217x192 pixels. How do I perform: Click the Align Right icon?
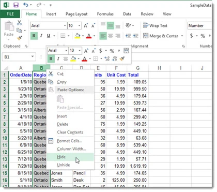tap(118, 36)
